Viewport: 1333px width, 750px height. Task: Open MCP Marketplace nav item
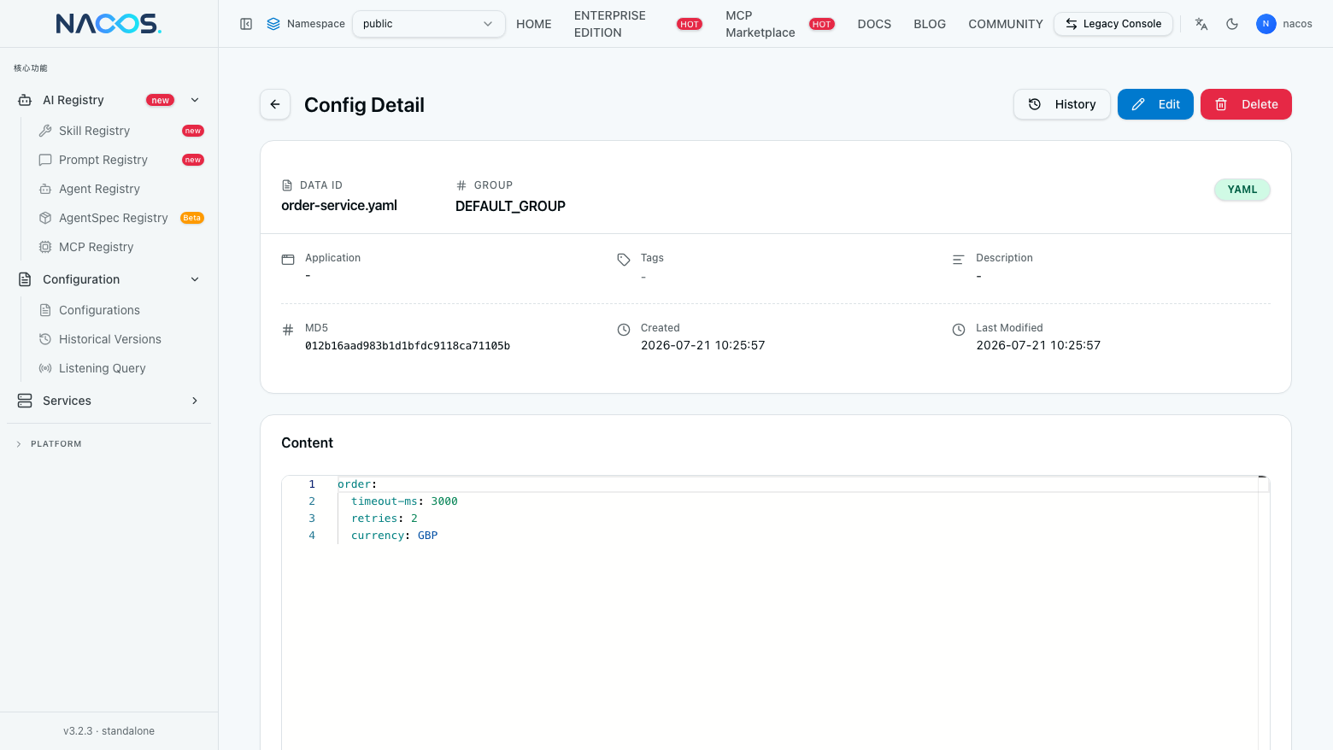click(760, 24)
